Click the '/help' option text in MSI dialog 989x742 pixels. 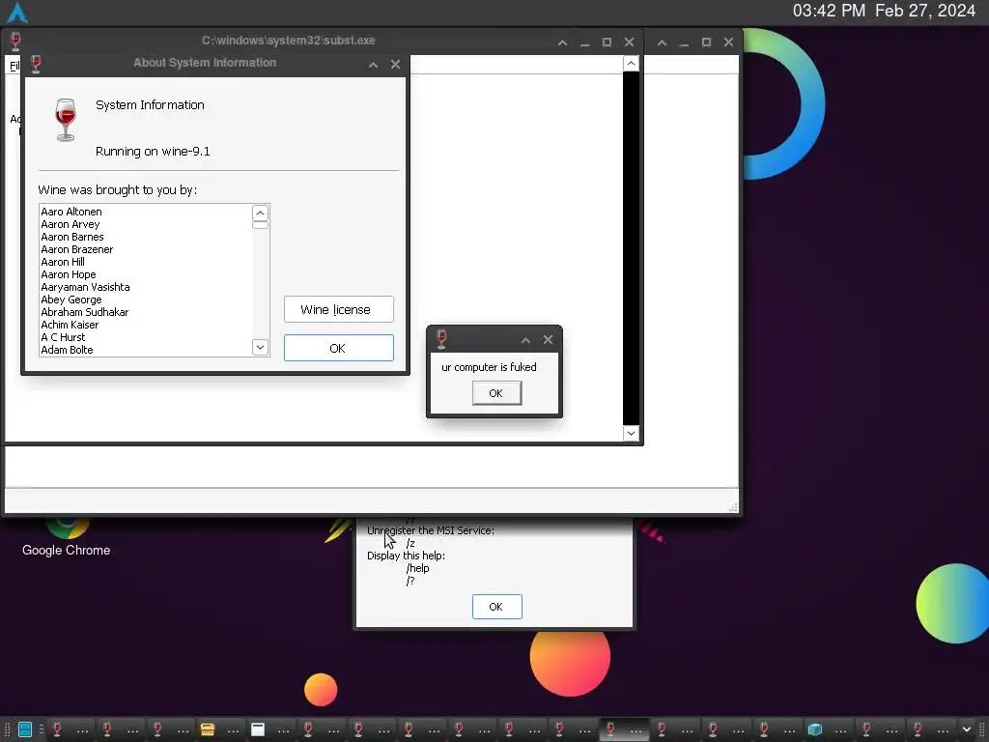pos(417,568)
